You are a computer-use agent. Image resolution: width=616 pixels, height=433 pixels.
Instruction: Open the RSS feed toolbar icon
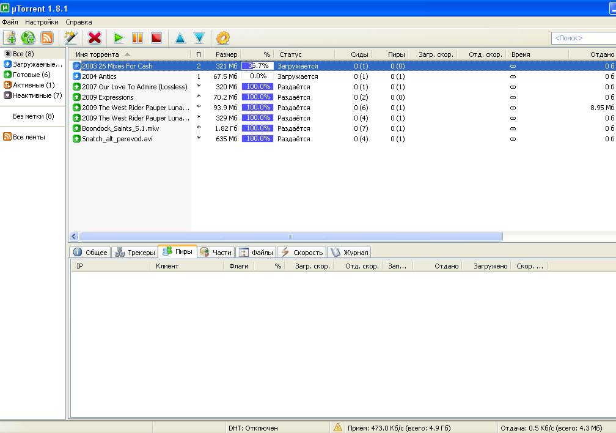pos(47,38)
